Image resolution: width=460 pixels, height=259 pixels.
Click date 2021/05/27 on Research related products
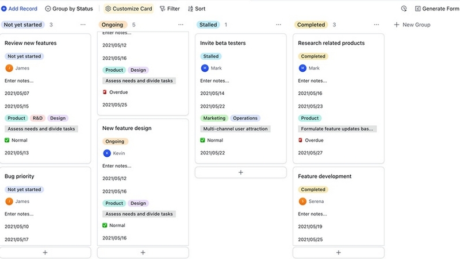point(310,153)
